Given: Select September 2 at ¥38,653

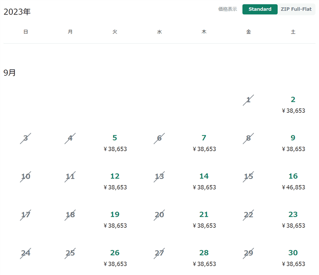Looking at the screenshot, I should pos(293,104).
